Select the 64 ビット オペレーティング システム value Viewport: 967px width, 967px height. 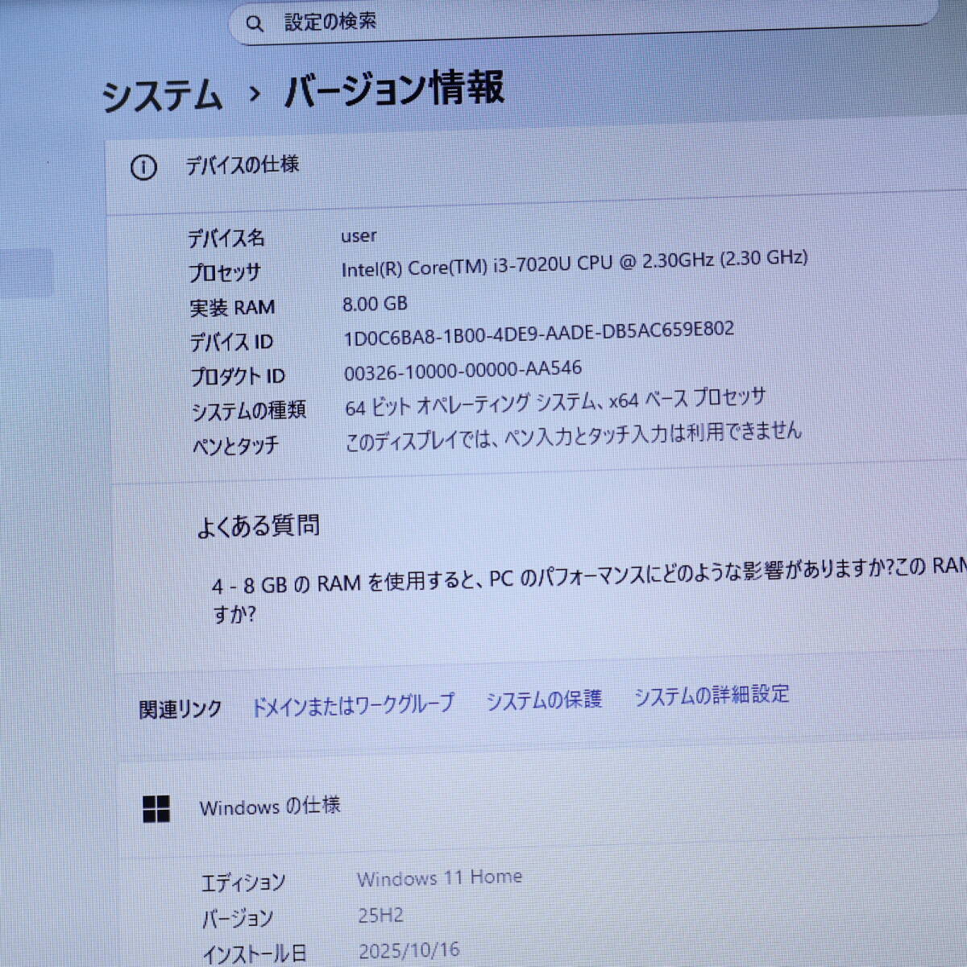(x=555, y=402)
